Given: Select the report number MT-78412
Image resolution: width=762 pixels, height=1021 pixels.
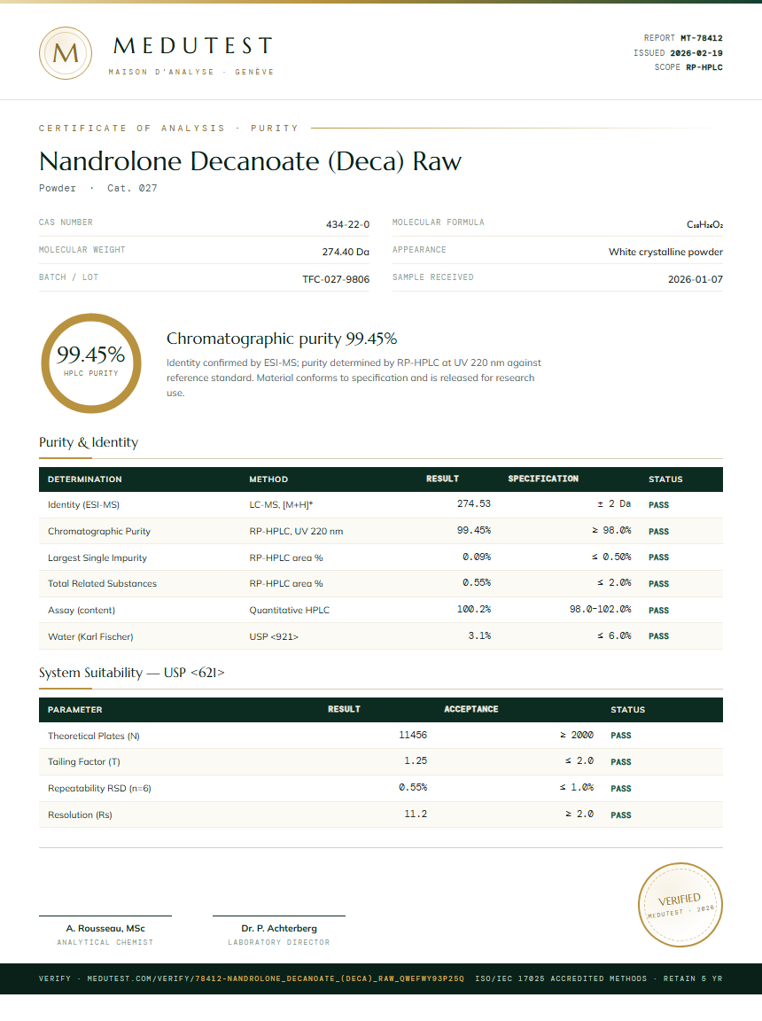Looking at the screenshot, I should point(702,38).
